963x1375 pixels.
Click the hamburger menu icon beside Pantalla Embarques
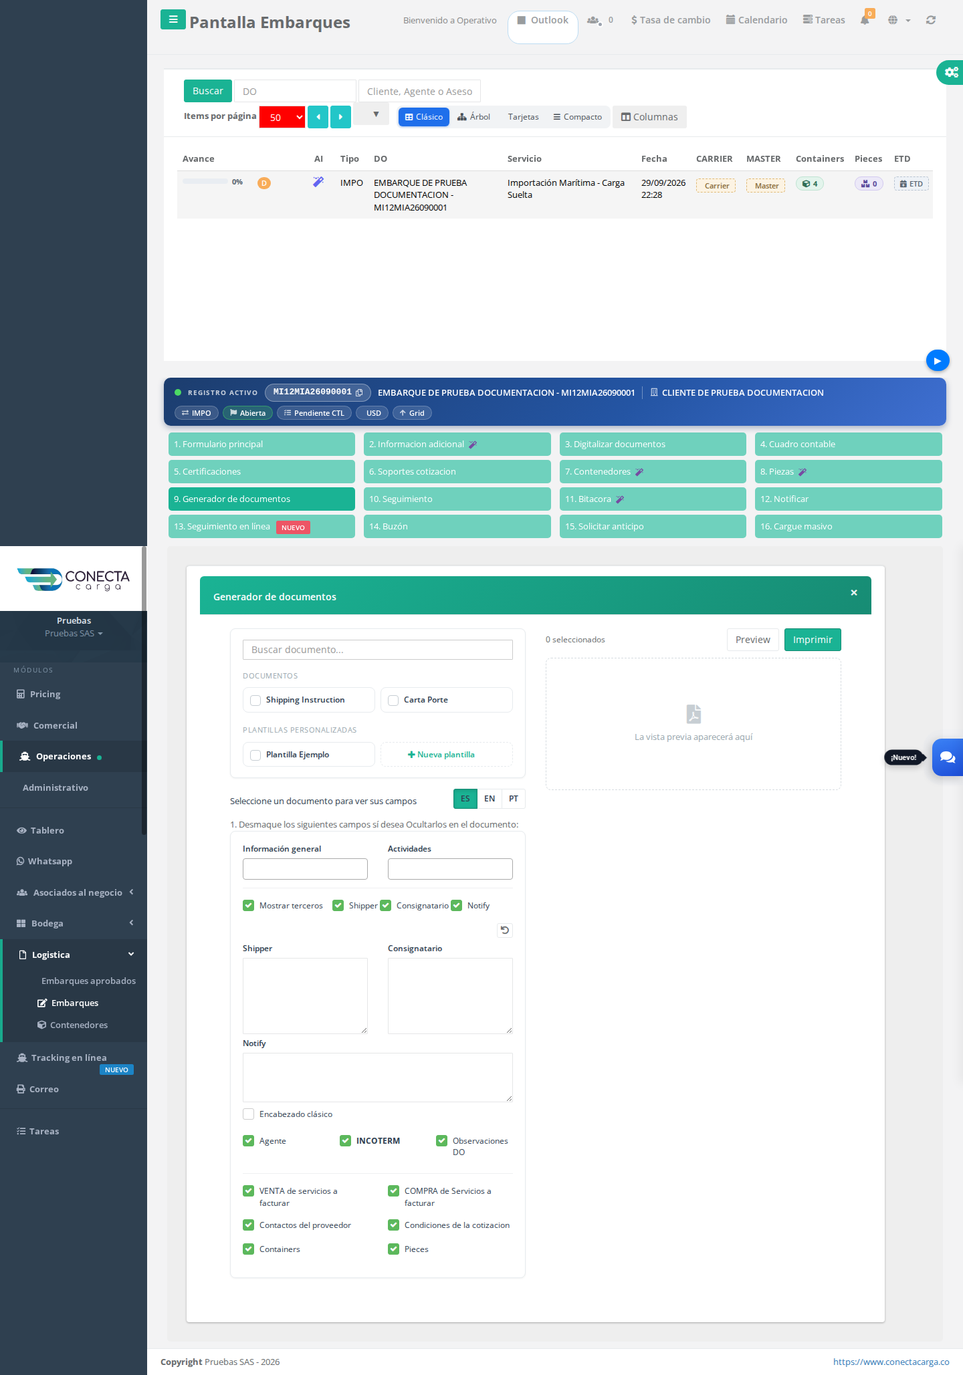click(x=173, y=19)
